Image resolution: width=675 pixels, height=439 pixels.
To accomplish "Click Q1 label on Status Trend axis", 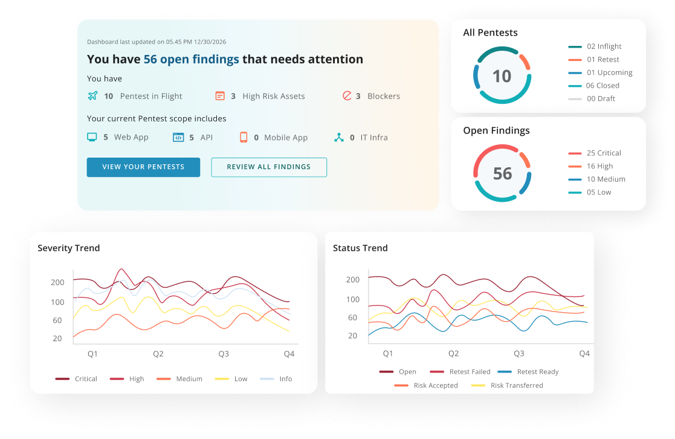I will (x=388, y=353).
